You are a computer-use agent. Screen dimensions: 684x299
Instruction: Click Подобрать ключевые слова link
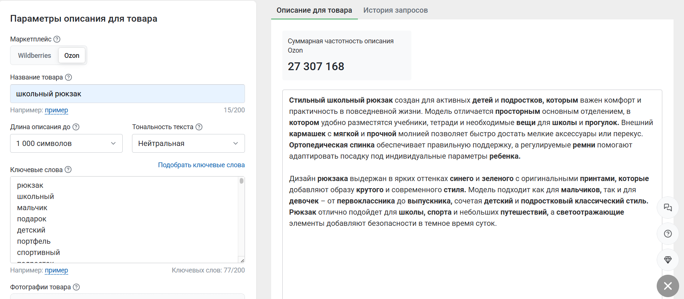(201, 165)
